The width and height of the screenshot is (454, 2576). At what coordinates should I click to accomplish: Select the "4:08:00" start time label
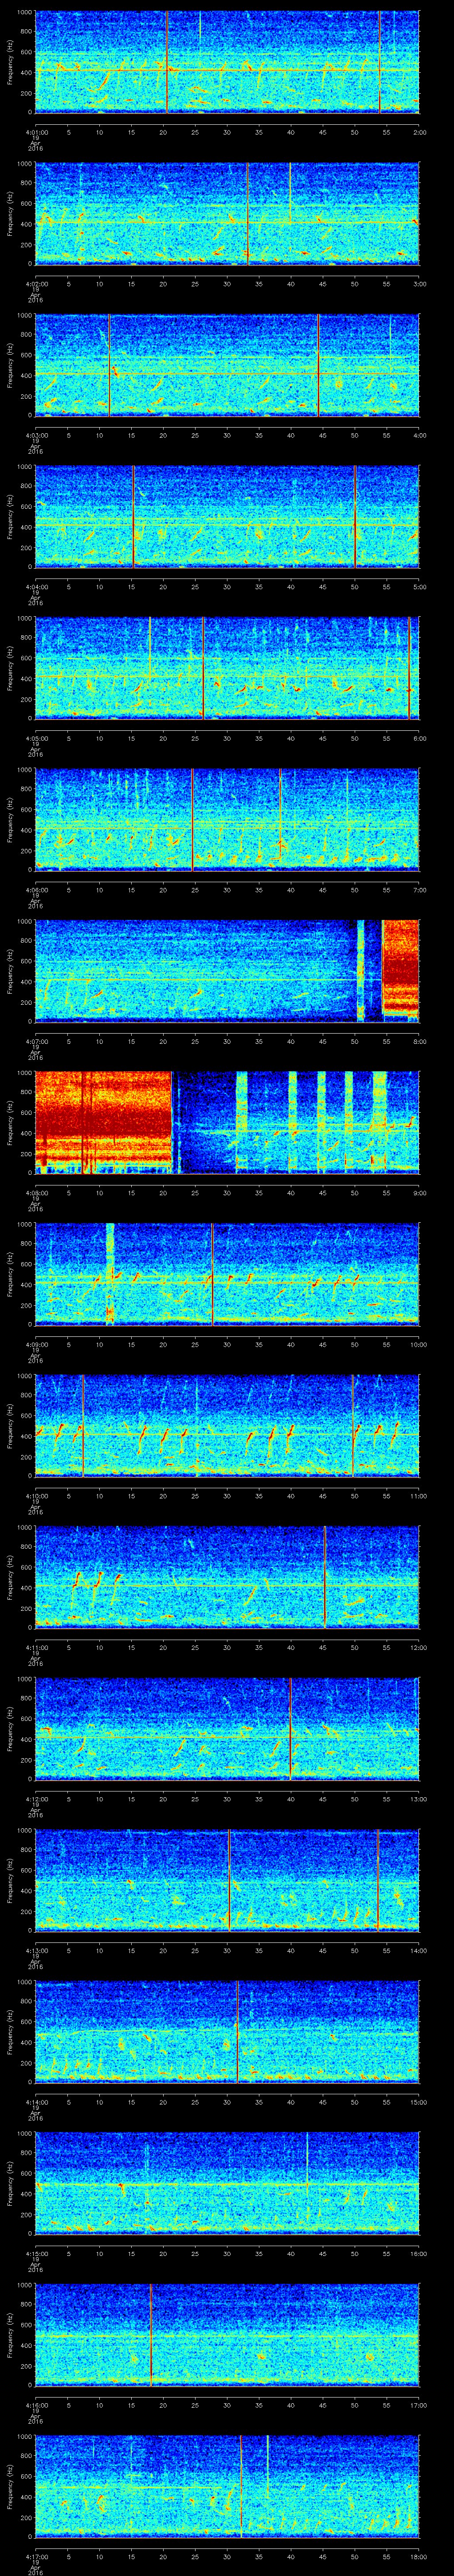[36, 1193]
